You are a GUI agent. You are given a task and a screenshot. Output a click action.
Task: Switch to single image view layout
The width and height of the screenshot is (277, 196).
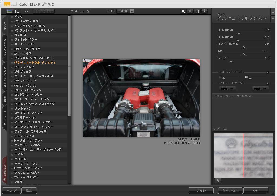tap(37, 11)
